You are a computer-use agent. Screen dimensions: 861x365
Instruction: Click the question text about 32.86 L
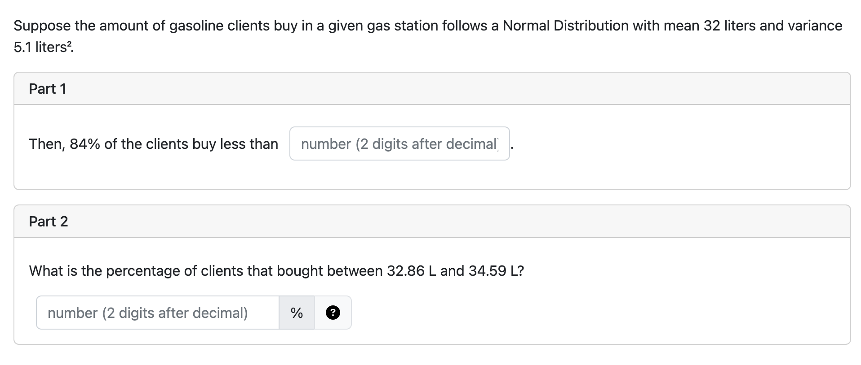point(276,270)
